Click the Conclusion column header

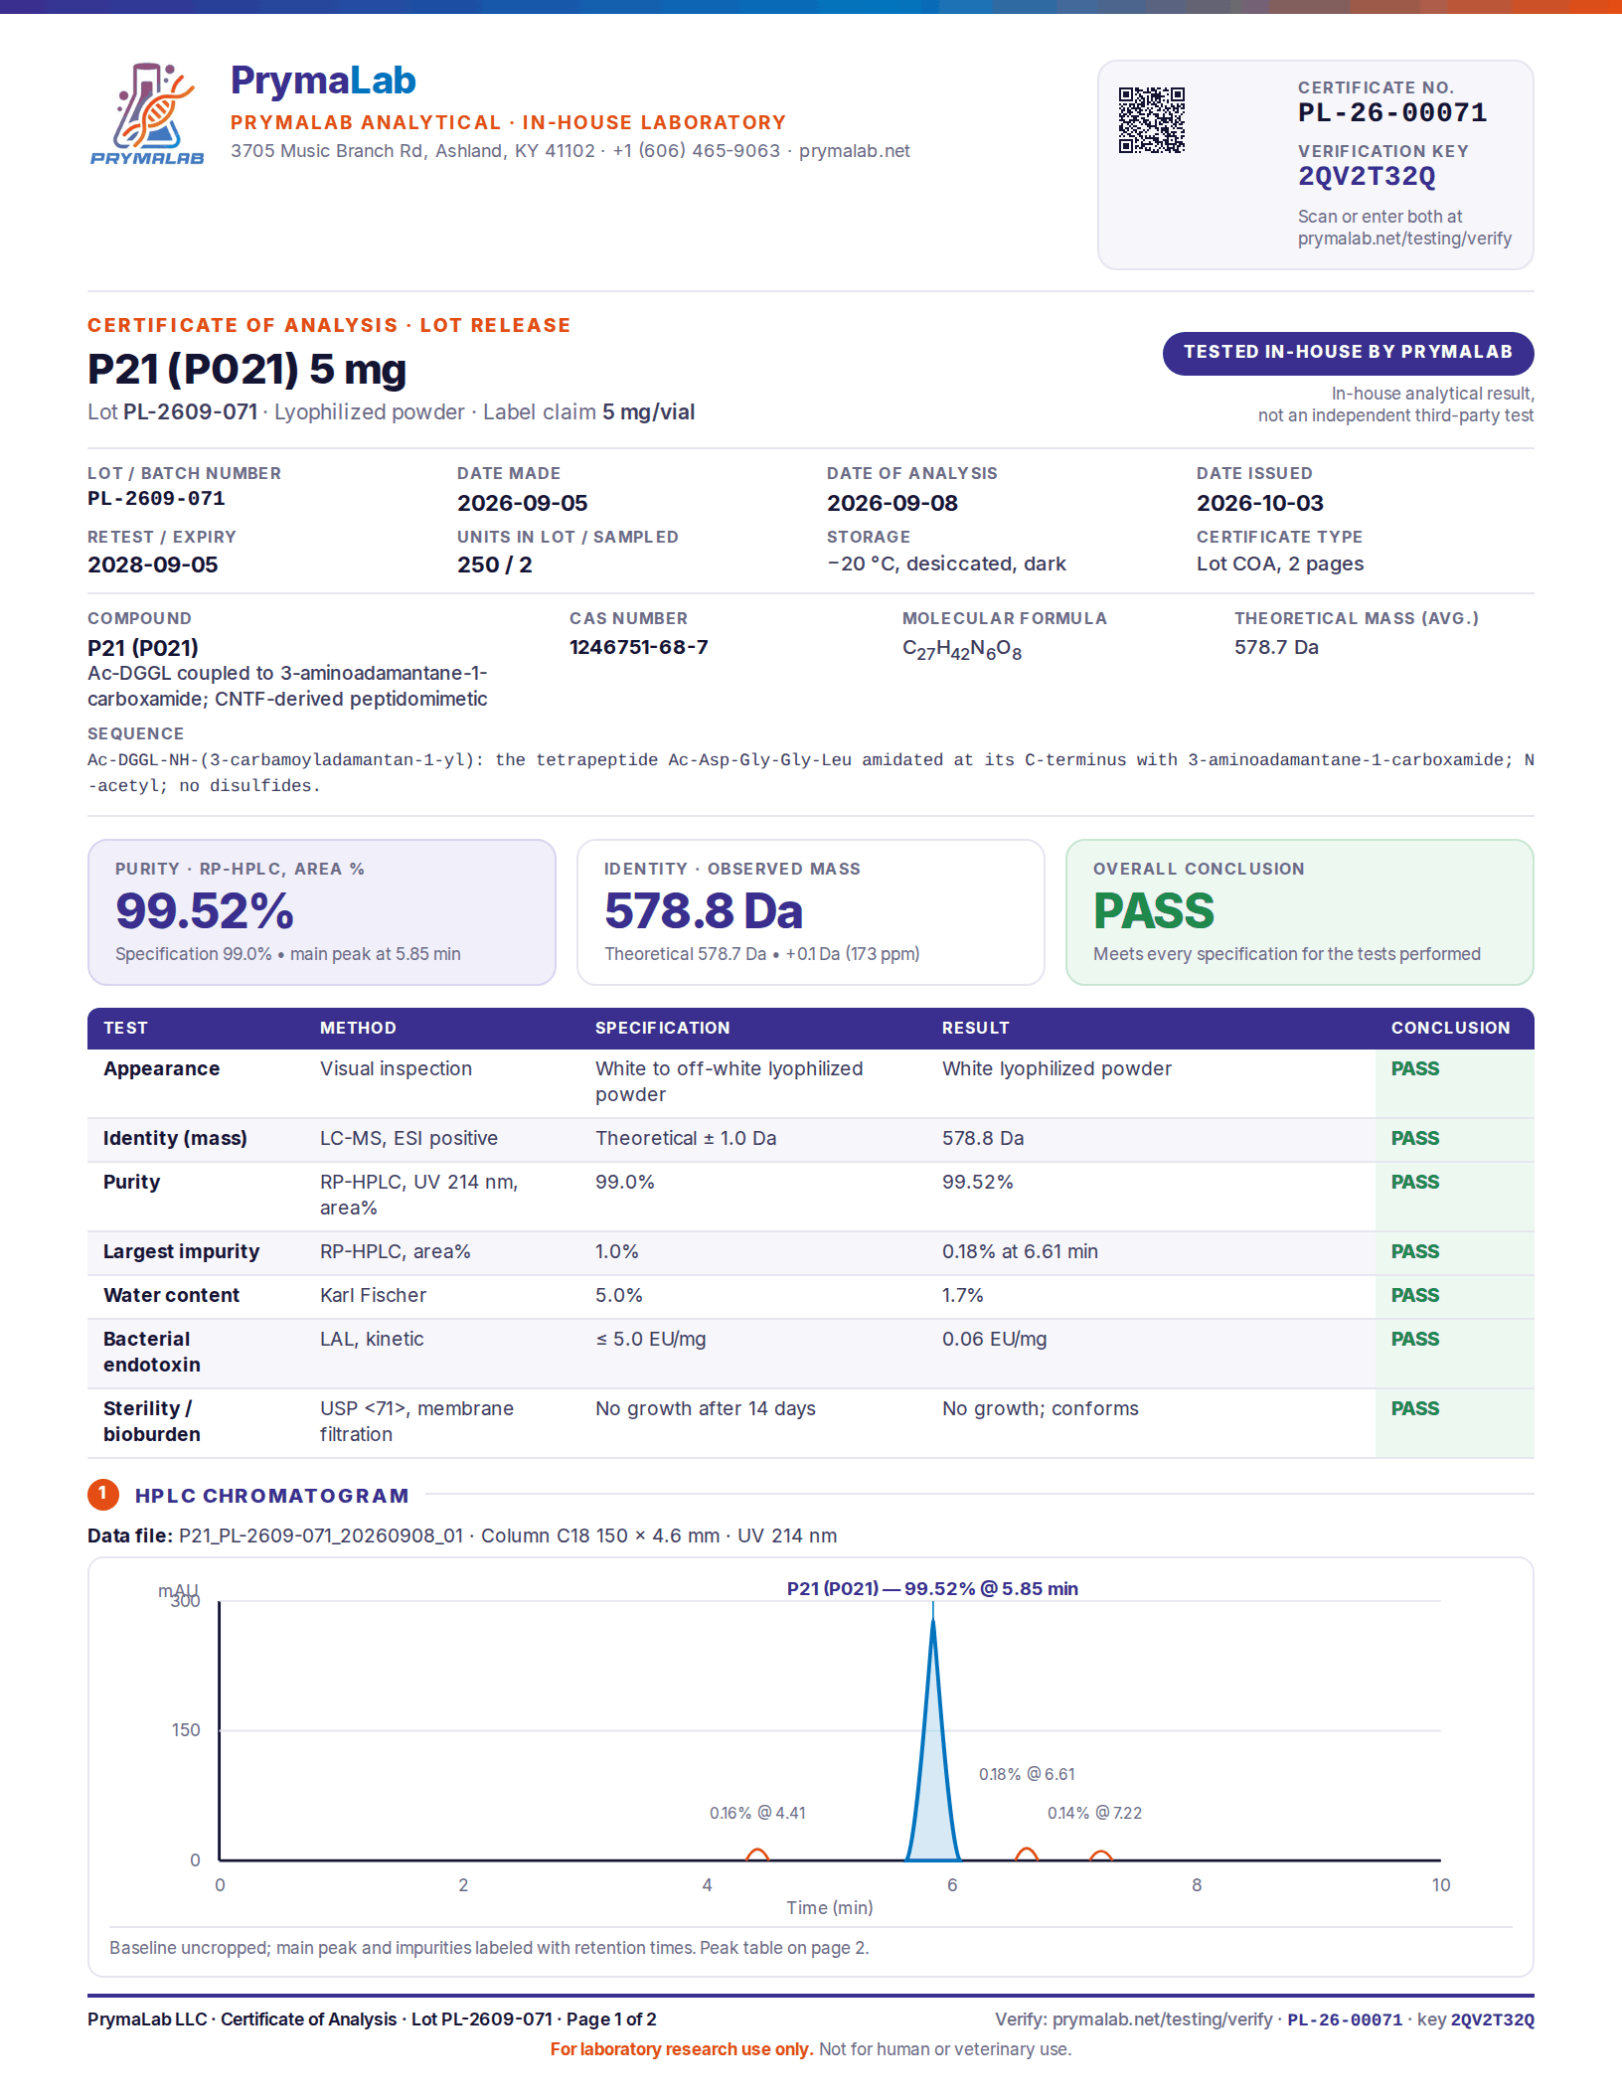click(1450, 1028)
